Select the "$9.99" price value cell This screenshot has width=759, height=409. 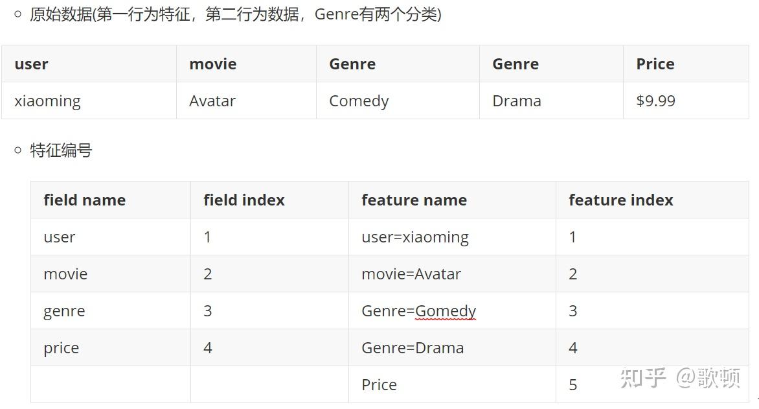click(655, 101)
